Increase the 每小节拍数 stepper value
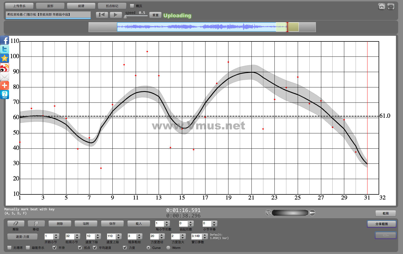This screenshot has height=254, width=403. click(x=167, y=222)
